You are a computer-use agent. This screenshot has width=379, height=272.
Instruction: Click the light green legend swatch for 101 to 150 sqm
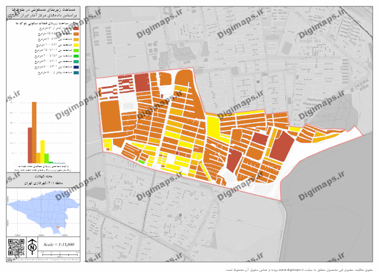click(x=76, y=51)
